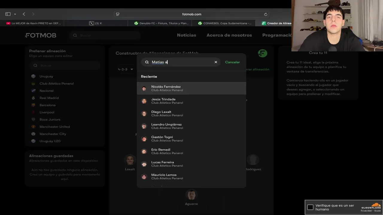Click the Real Madrid crest icon
The image size is (383, 215).
pyautogui.click(x=34, y=98)
